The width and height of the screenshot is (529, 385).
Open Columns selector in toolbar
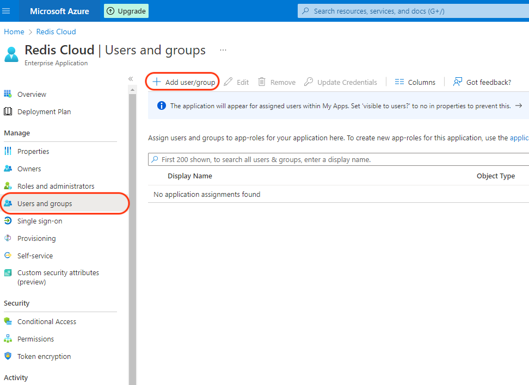tap(415, 82)
